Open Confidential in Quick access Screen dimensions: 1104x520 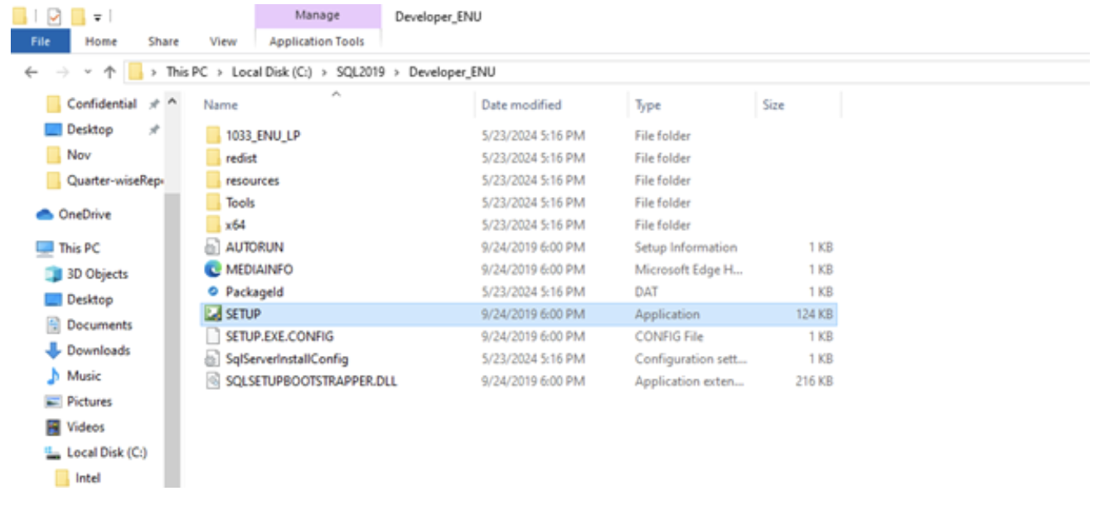[101, 104]
